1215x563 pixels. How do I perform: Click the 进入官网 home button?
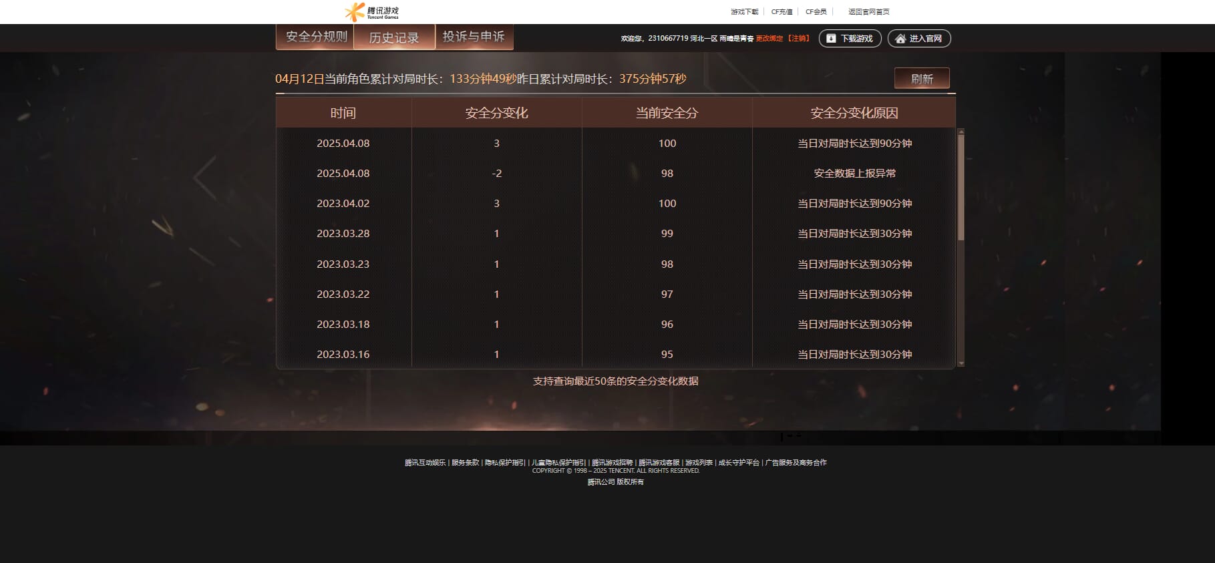click(919, 39)
